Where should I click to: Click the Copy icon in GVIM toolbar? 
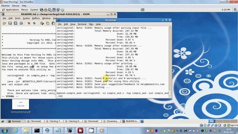tap(48, 23)
